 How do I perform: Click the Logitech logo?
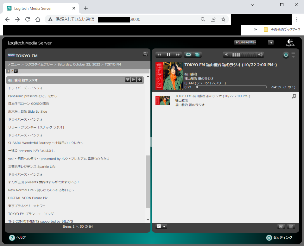coord(290,43)
